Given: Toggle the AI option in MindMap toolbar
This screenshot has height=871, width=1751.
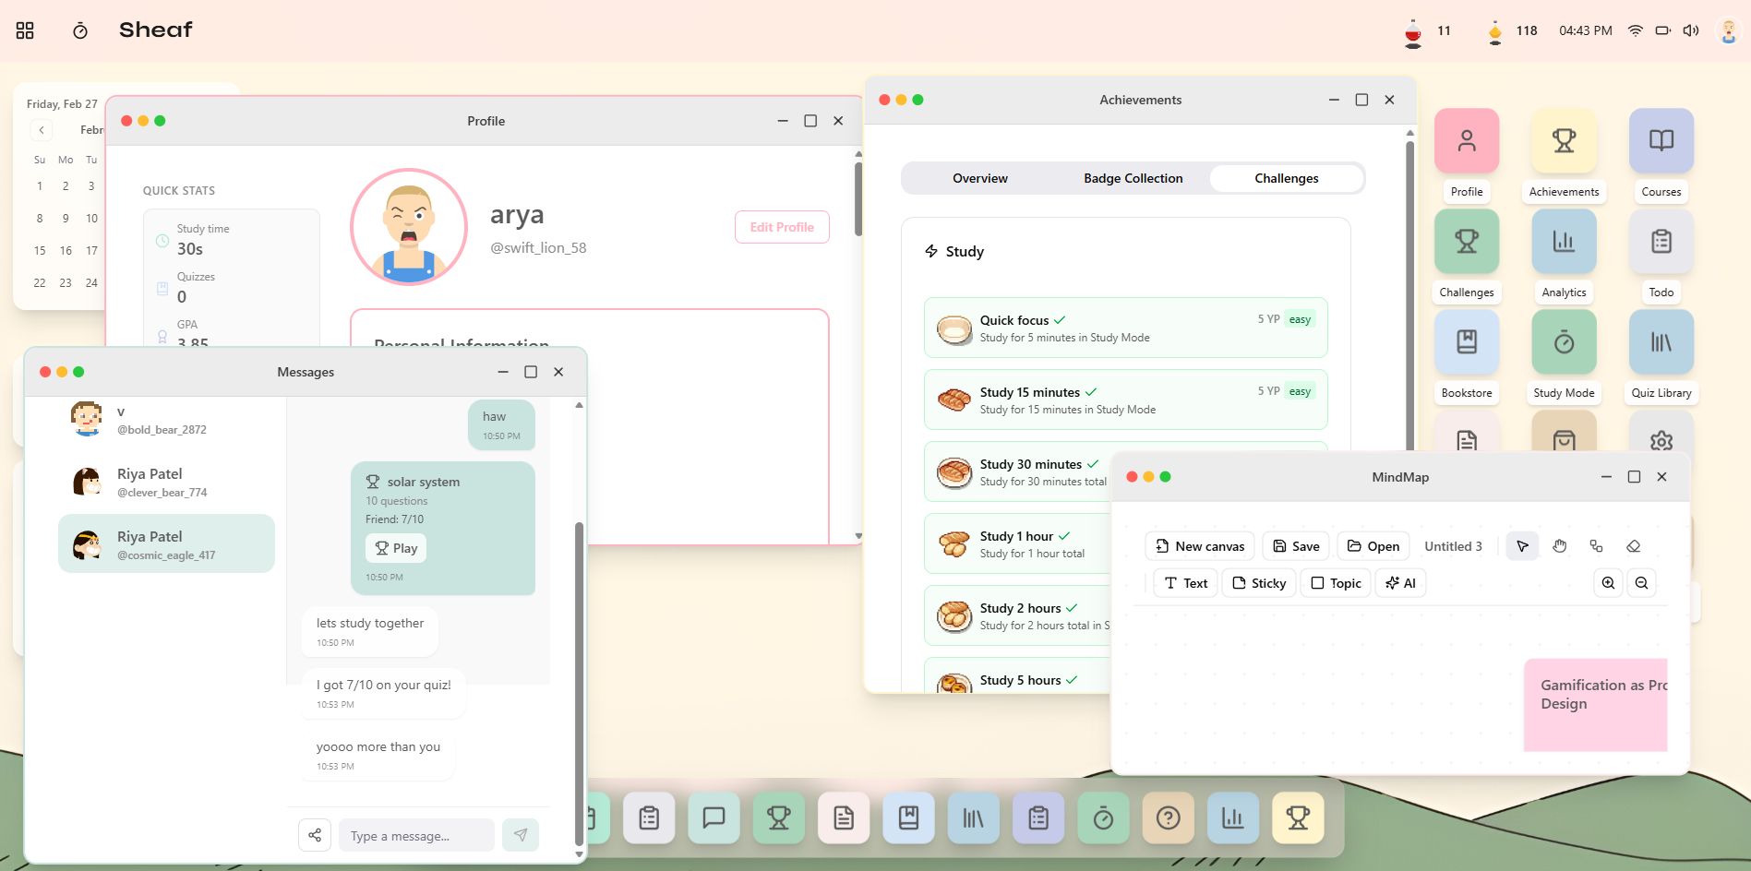Looking at the screenshot, I should (x=1400, y=582).
